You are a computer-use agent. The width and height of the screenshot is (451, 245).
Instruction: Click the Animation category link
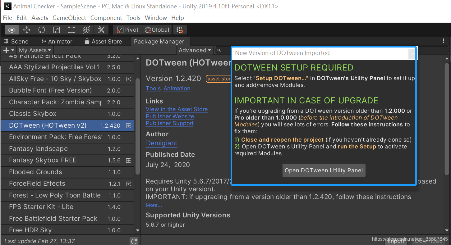click(177, 88)
